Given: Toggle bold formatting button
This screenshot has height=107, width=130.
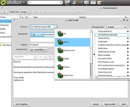Looking at the screenshot, I should click(x=50, y=57).
